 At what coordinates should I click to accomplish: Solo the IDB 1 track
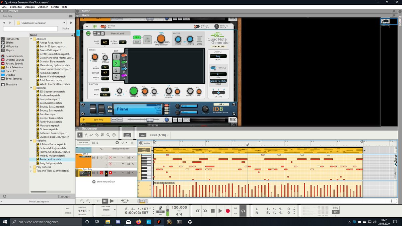pyautogui.click(x=98, y=157)
